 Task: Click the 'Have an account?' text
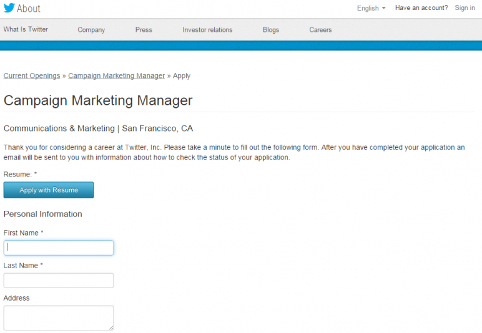(x=421, y=7)
